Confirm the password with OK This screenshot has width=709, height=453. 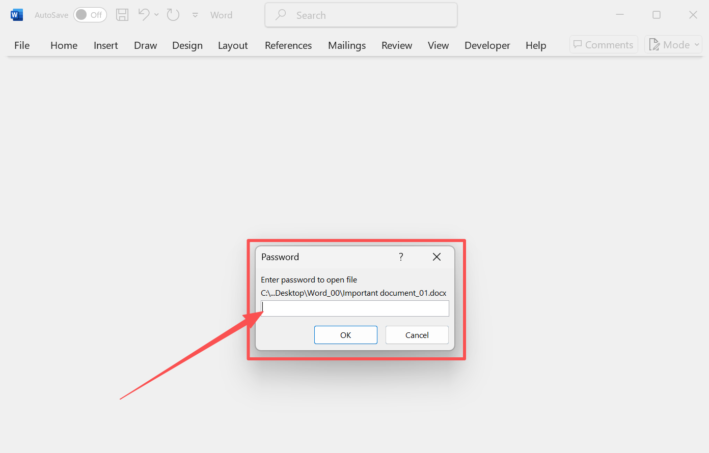click(346, 335)
